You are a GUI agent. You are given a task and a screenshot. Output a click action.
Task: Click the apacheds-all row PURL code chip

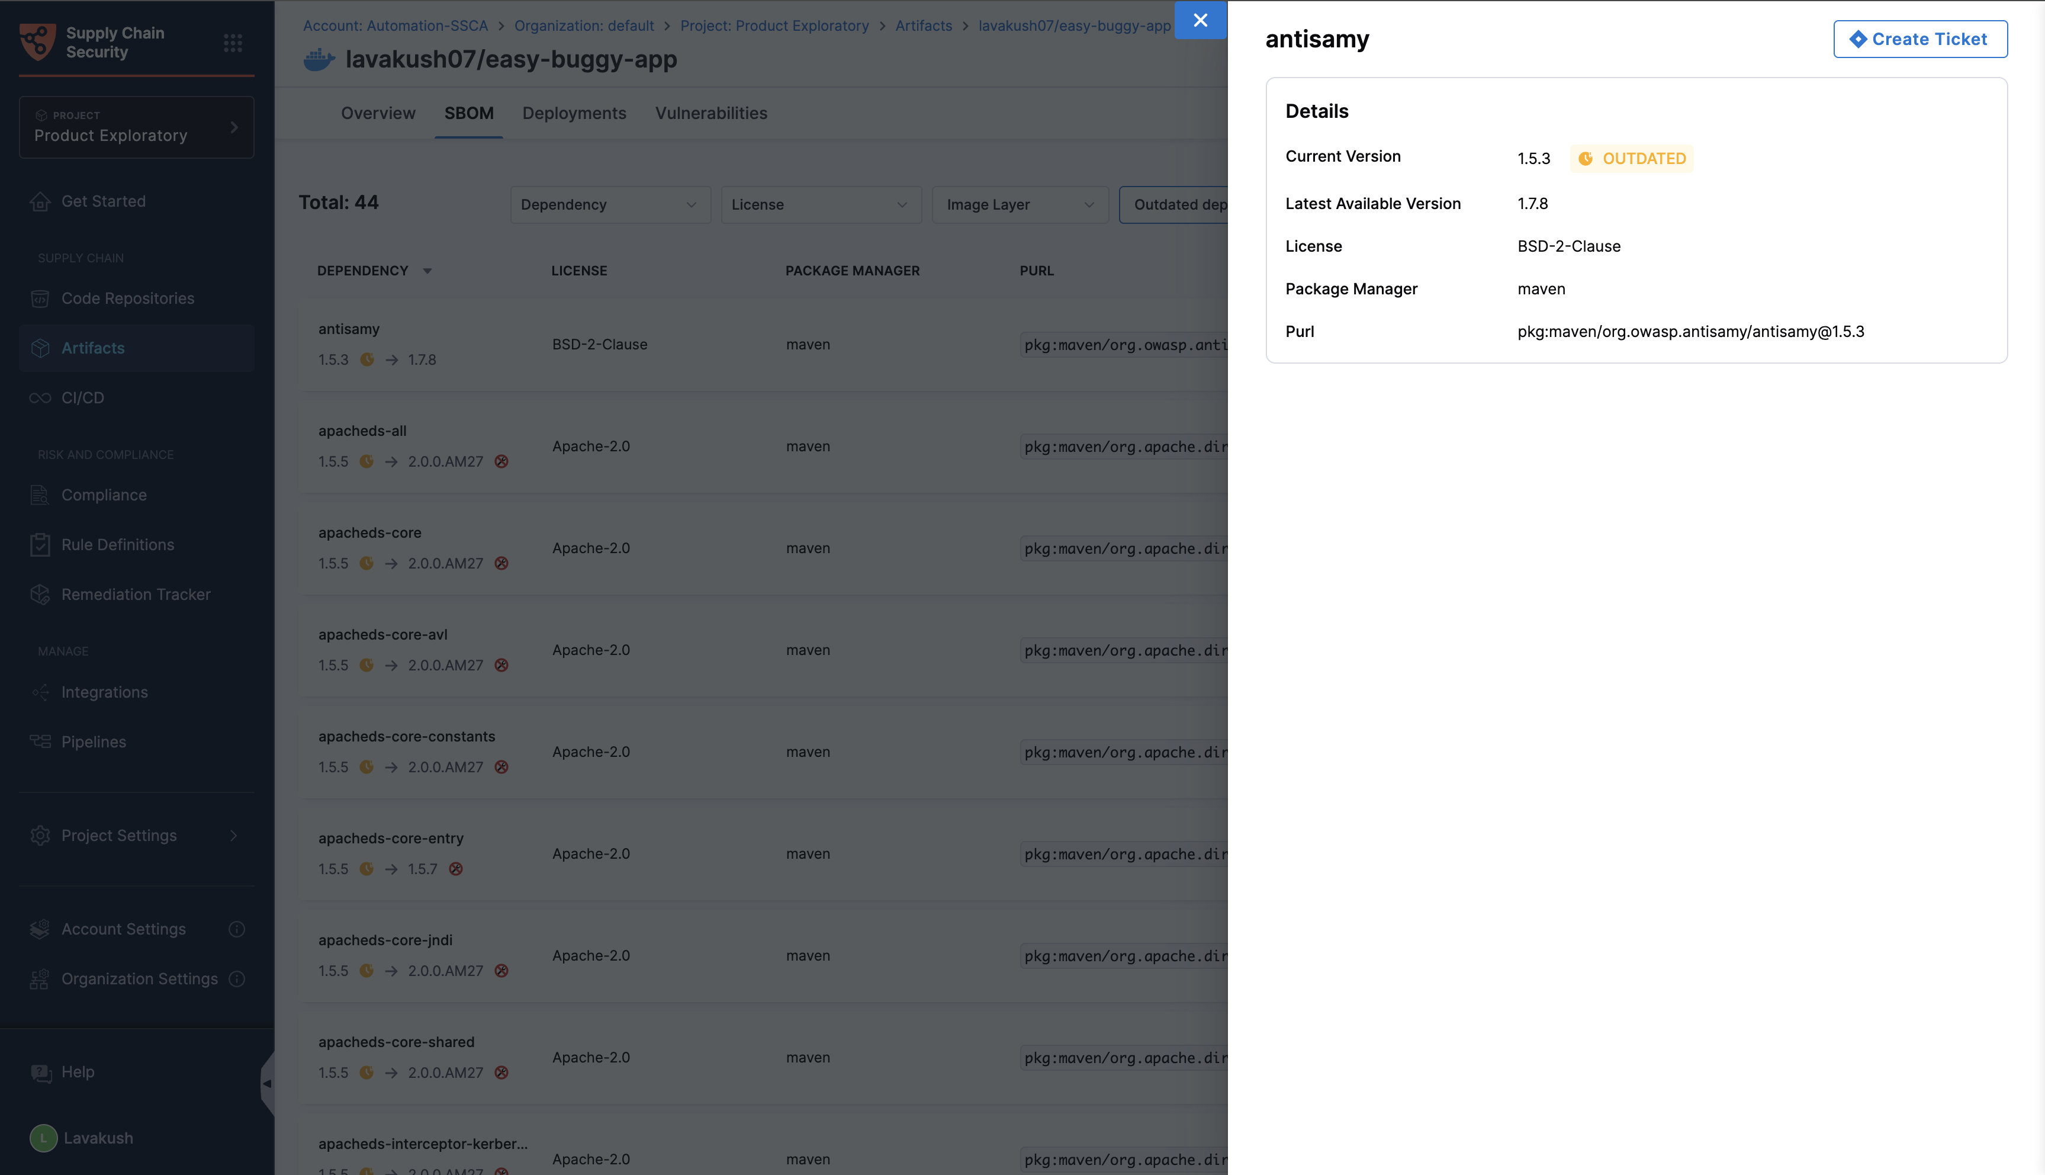(x=1124, y=447)
